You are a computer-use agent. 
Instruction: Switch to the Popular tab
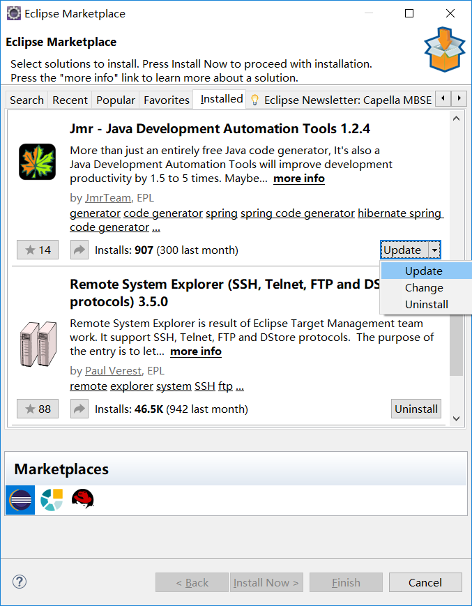pos(116,100)
